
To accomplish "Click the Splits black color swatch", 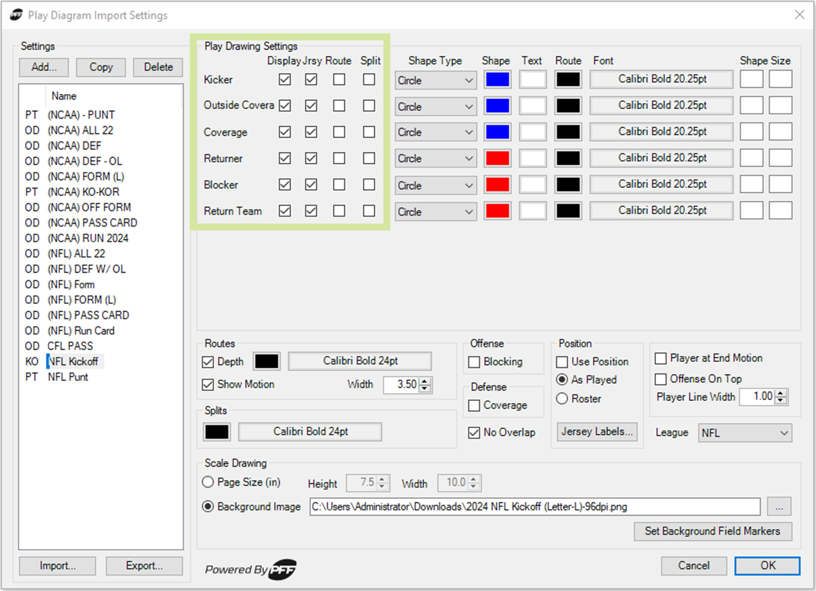I will pos(217,432).
